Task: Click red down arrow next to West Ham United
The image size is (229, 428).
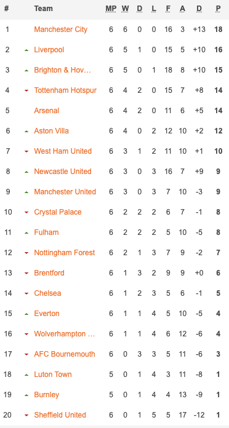Action: pyautogui.click(x=26, y=151)
